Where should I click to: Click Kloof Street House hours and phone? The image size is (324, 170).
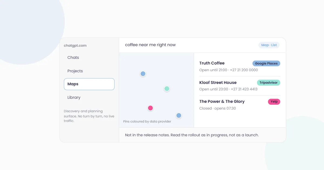click(x=228, y=89)
